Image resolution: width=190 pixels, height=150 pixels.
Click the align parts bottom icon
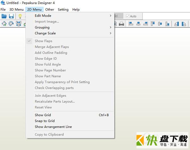pos(167,24)
